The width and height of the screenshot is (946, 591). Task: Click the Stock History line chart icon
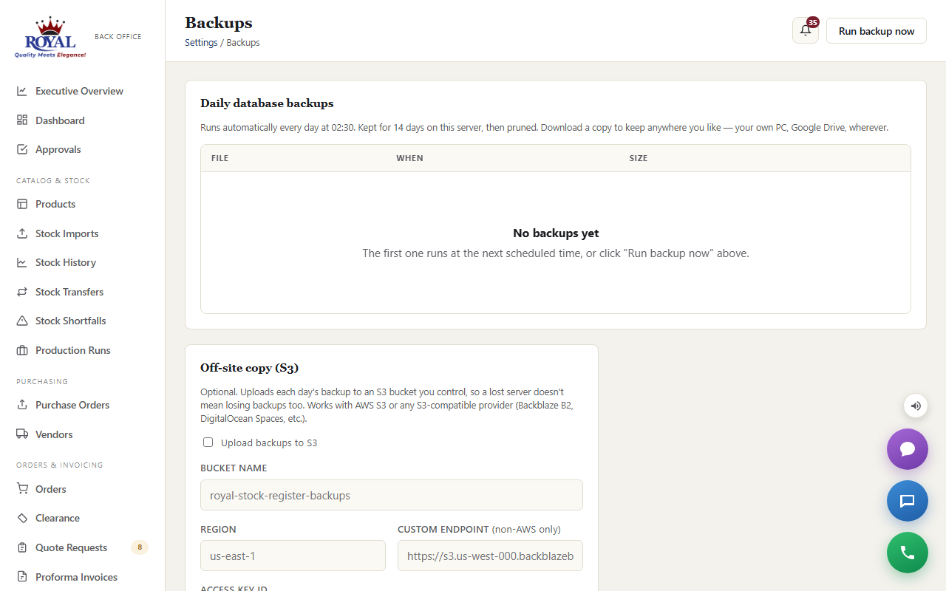click(x=22, y=262)
